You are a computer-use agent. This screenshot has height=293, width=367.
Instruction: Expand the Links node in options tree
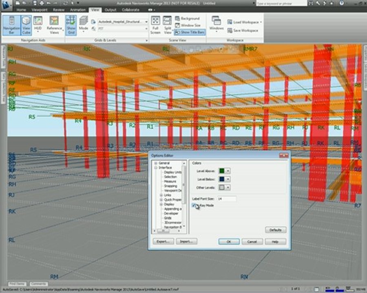click(161, 195)
